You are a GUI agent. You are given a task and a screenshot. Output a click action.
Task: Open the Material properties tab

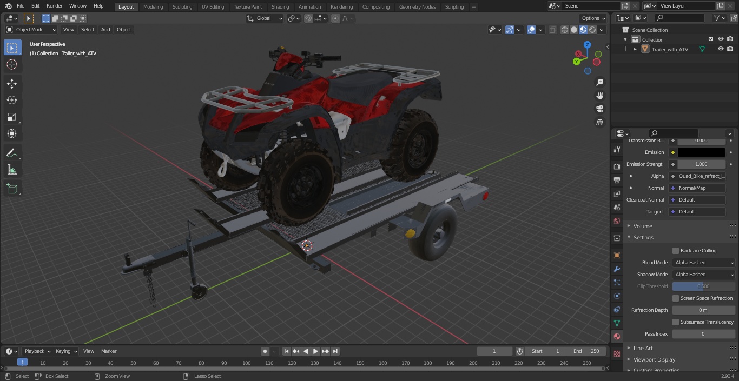coord(617,336)
